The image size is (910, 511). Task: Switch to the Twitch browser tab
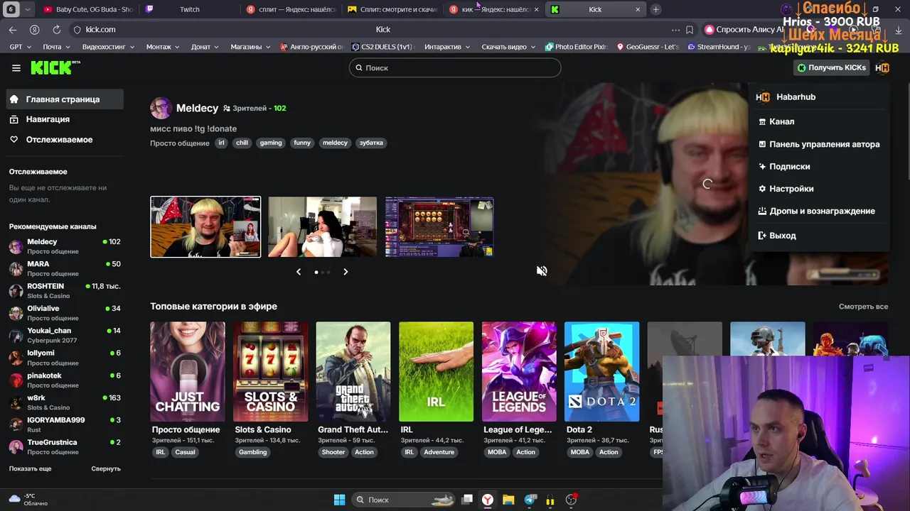pyautogui.click(x=189, y=9)
